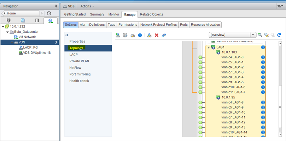
Task: Open the Resource Allocation sub-tab
Action: click(x=205, y=25)
